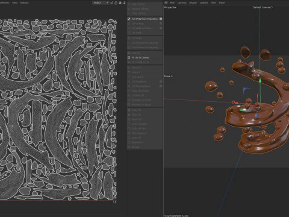Click the Default Camera label
This screenshot has width=289, height=217.
pyautogui.click(x=261, y=7)
